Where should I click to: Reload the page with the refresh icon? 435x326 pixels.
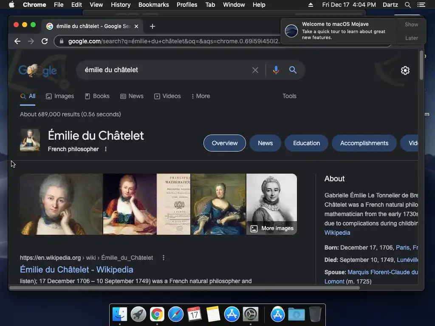tap(44, 41)
